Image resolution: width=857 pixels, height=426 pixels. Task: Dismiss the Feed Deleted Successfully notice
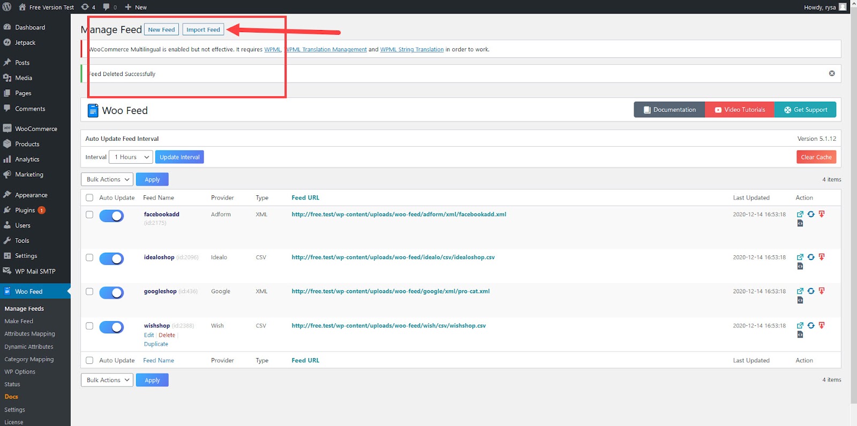[x=832, y=73]
